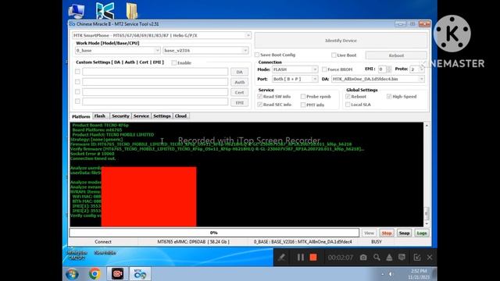
Task: Take a screenshot with recorder camera icon
Action: point(363,258)
